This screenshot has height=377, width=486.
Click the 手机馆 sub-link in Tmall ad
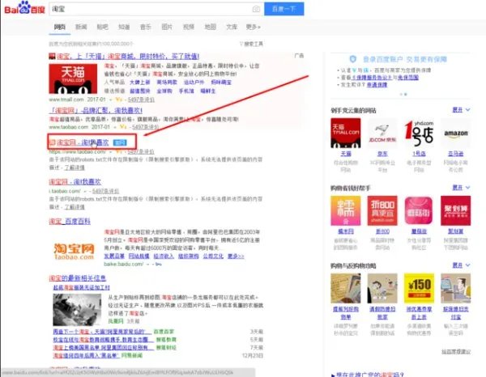(186, 91)
